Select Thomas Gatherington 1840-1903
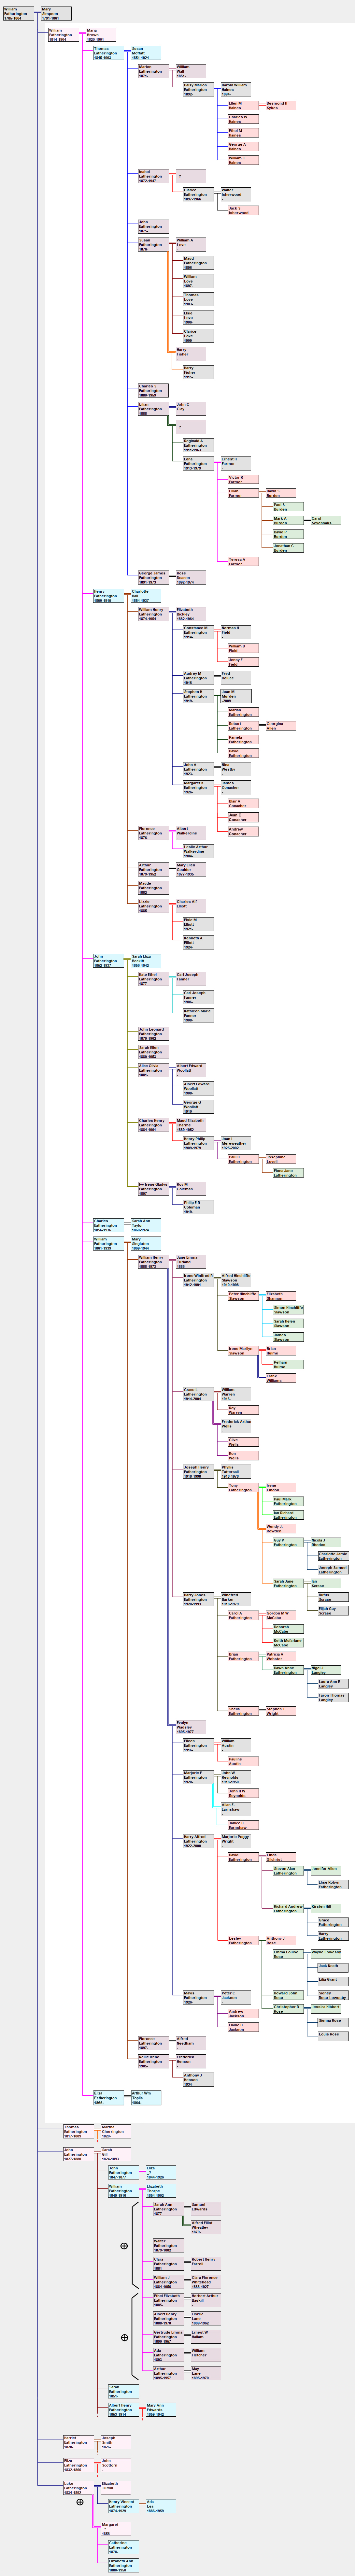355x2576 pixels. 108,53
